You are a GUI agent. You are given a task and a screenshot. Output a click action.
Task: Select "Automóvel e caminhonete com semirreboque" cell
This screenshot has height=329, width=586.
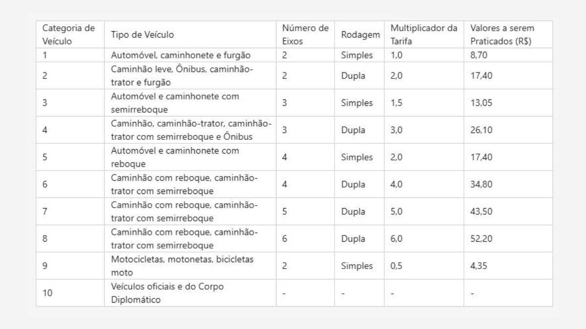(175, 103)
